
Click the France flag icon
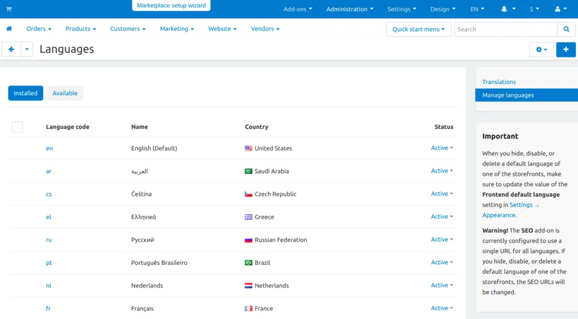coord(248,308)
